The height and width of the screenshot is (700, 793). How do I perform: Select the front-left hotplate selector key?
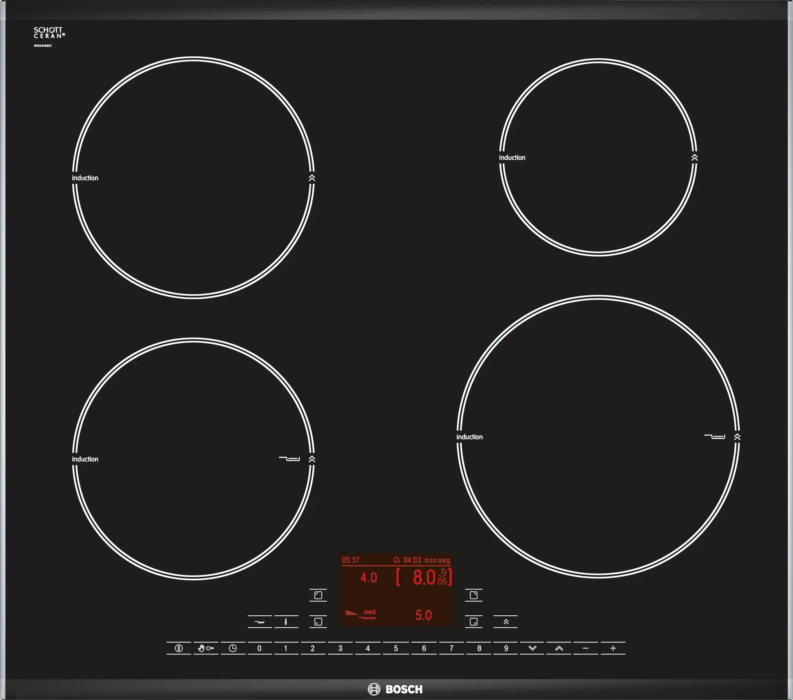(318, 622)
